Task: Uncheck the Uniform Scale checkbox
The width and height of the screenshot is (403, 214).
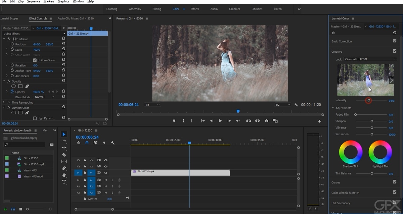Action: 35,60
